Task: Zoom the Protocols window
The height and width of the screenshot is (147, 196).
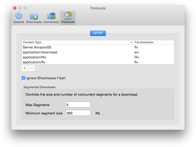Action: pyautogui.click(x=25, y=8)
